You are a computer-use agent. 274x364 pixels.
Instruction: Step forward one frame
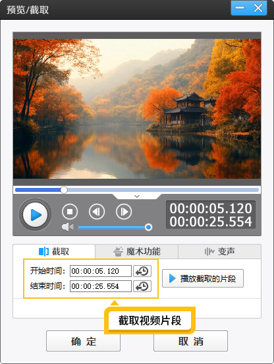[x=124, y=212]
